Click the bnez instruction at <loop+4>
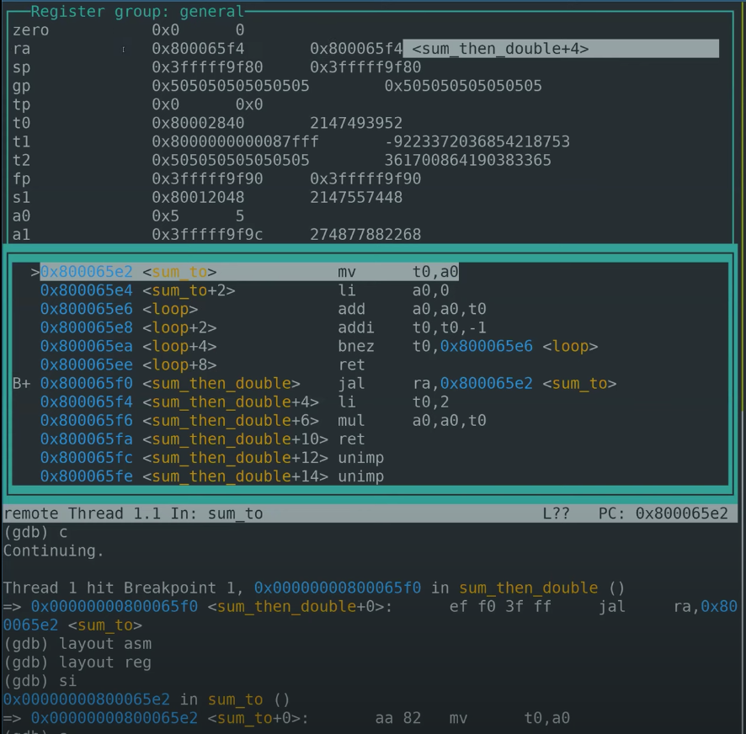 tap(356, 346)
